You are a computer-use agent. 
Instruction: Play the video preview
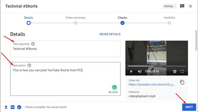pyautogui.click(x=131, y=71)
